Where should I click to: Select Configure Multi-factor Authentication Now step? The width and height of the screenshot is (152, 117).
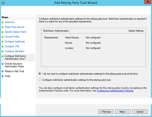(15, 57)
